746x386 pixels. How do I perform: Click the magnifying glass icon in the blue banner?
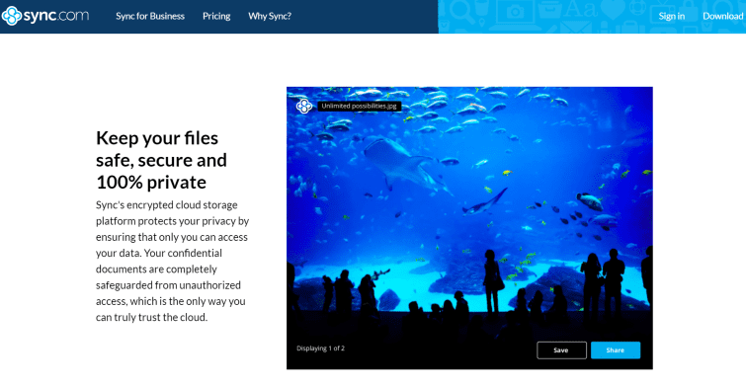462,12
